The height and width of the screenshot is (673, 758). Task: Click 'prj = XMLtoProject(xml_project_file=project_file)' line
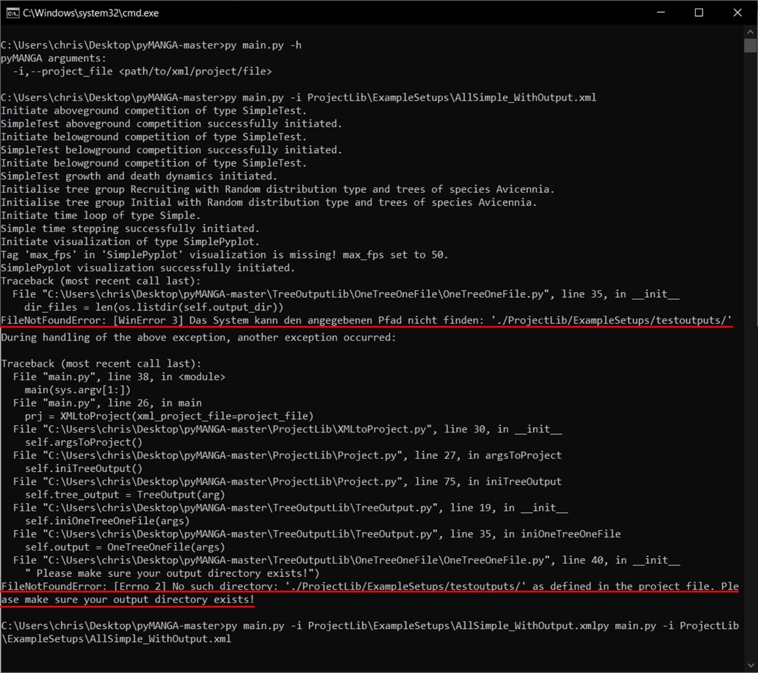169,416
